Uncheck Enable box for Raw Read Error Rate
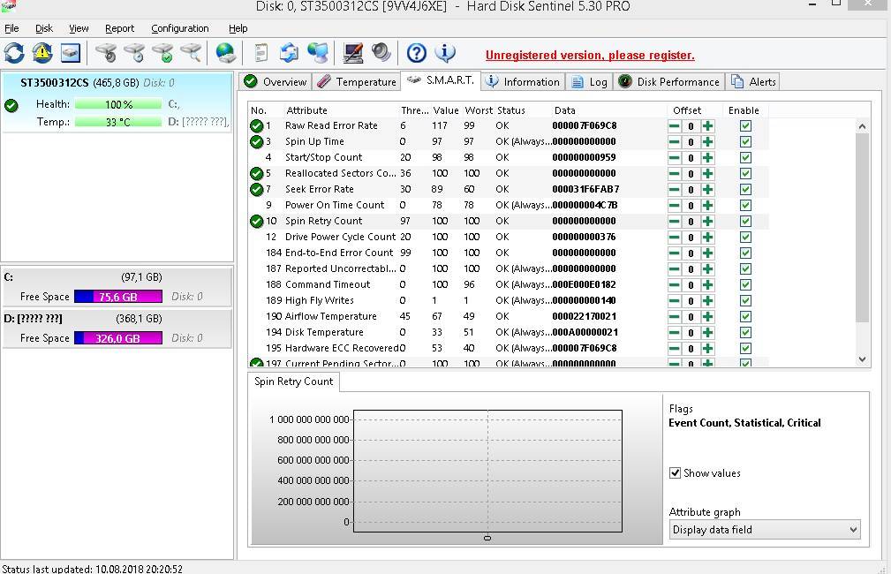This screenshot has height=574, width=891. 745,126
